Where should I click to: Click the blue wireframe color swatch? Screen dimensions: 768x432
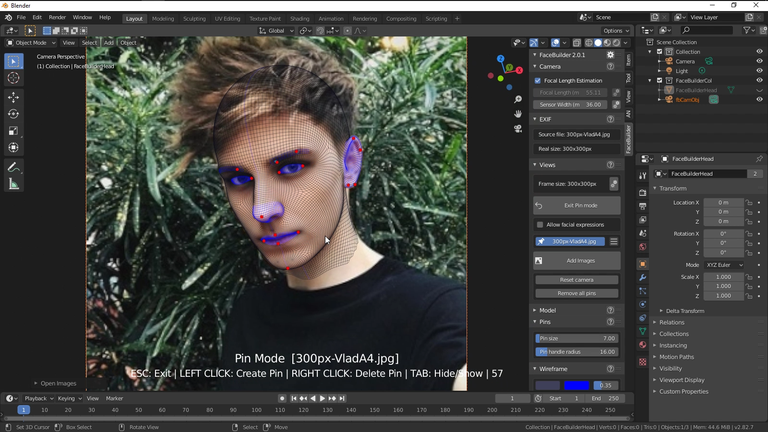[576, 385]
